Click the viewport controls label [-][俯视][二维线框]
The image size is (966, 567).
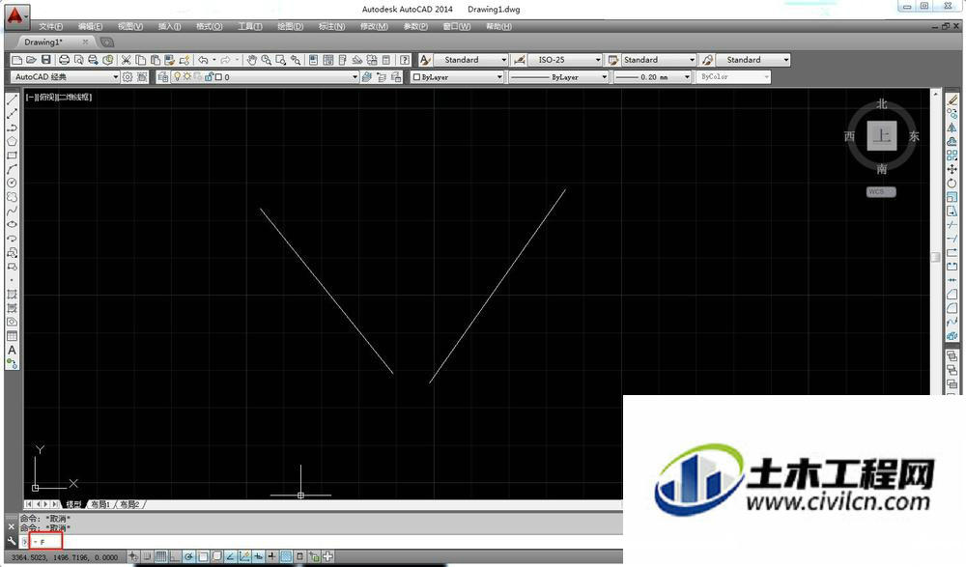coord(59,97)
